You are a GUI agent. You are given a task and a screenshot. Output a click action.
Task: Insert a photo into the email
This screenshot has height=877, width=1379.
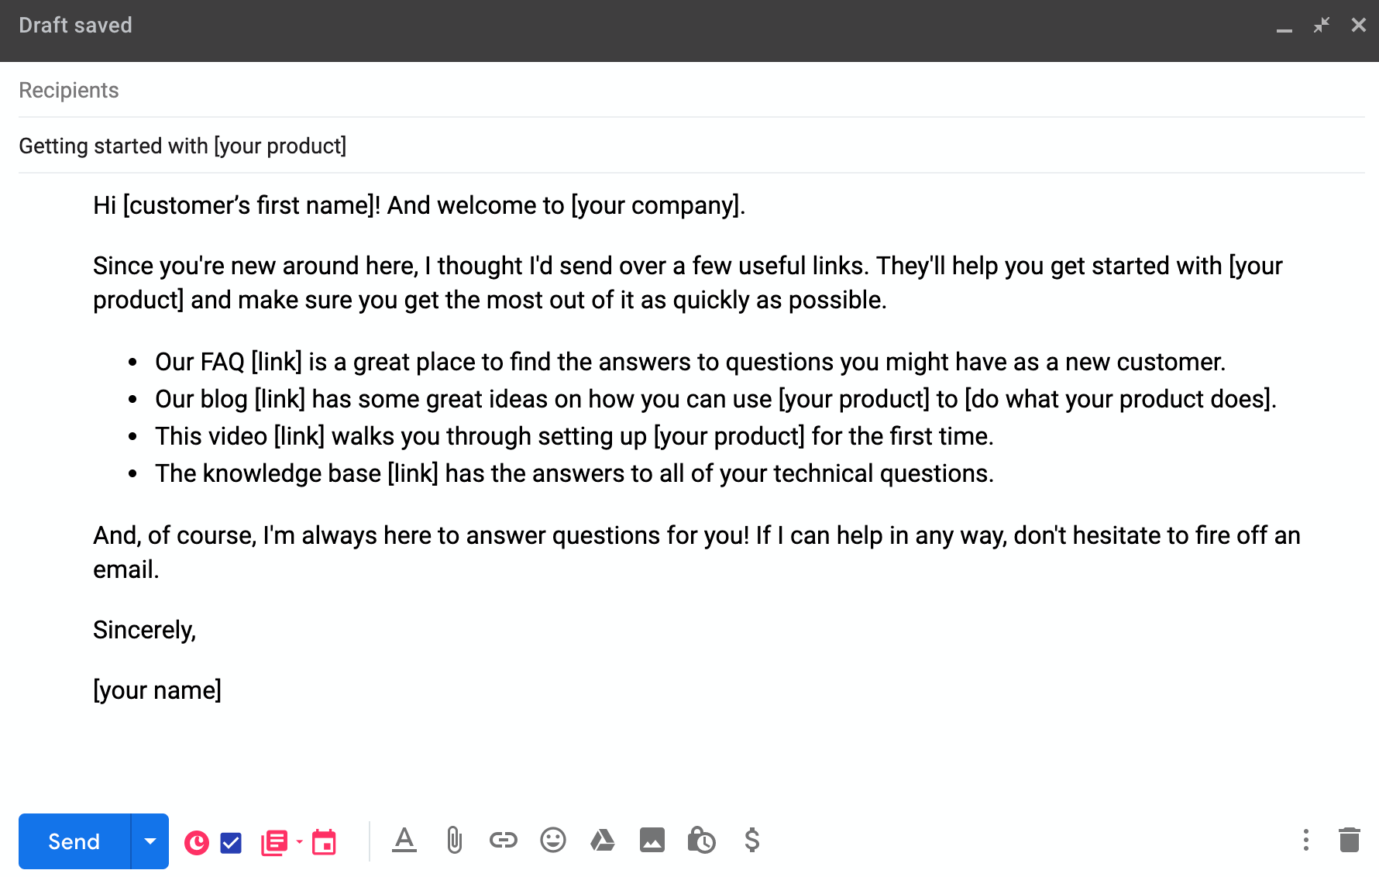(x=652, y=840)
